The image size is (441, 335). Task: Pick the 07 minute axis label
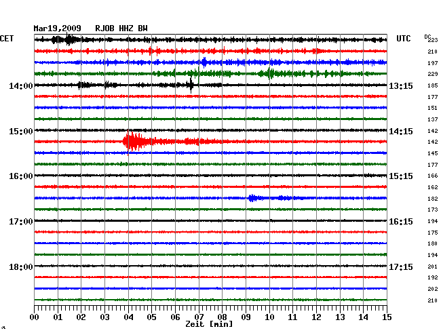point(199,317)
